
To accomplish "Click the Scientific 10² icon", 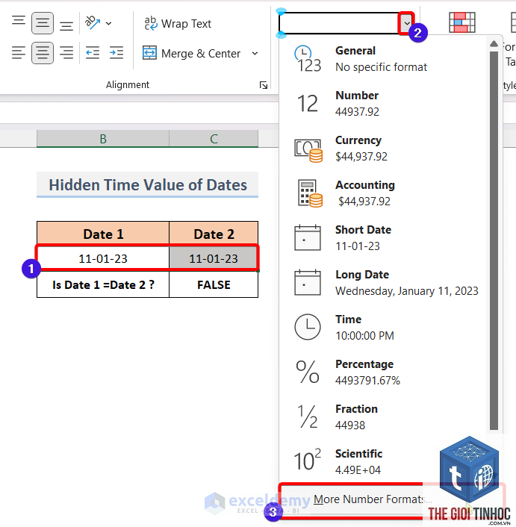I will point(307,459).
